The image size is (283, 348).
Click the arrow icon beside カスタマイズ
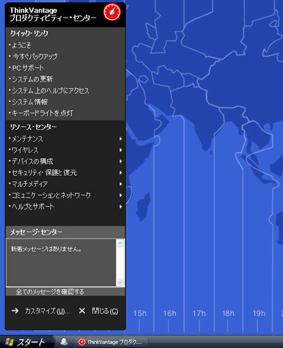[x=15, y=310]
